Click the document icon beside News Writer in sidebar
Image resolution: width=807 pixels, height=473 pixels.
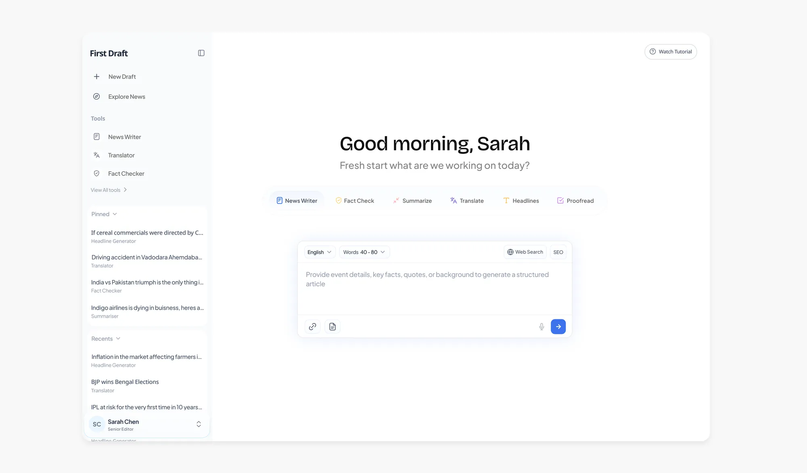tap(96, 137)
